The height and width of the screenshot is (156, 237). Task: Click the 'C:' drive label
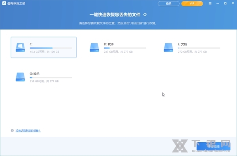(x=31, y=44)
